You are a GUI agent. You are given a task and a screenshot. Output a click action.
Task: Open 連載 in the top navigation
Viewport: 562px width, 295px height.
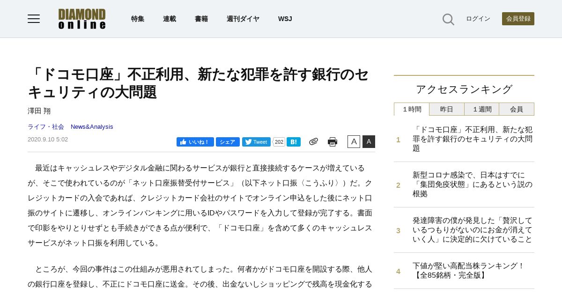[x=170, y=19]
